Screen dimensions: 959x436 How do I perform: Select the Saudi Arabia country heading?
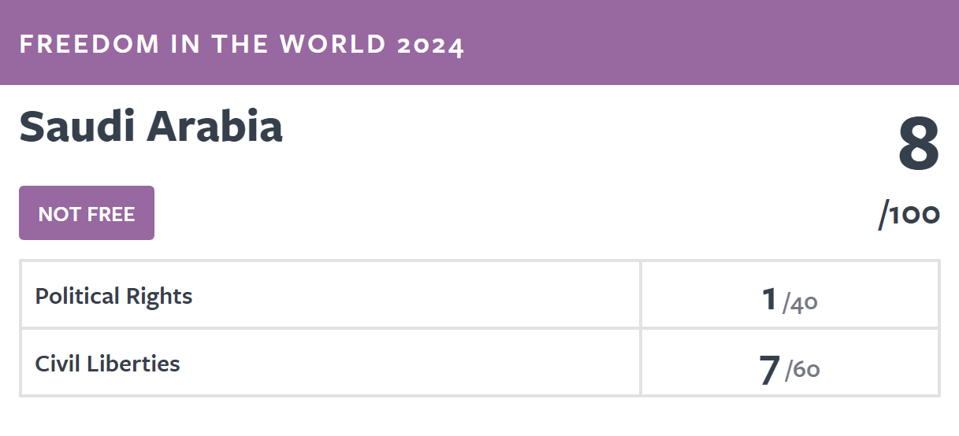[x=151, y=127]
